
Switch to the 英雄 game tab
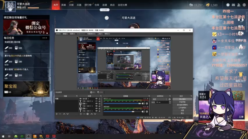[64, 5]
